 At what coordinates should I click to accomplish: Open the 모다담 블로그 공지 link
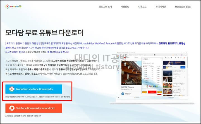click(x=36, y=52)
